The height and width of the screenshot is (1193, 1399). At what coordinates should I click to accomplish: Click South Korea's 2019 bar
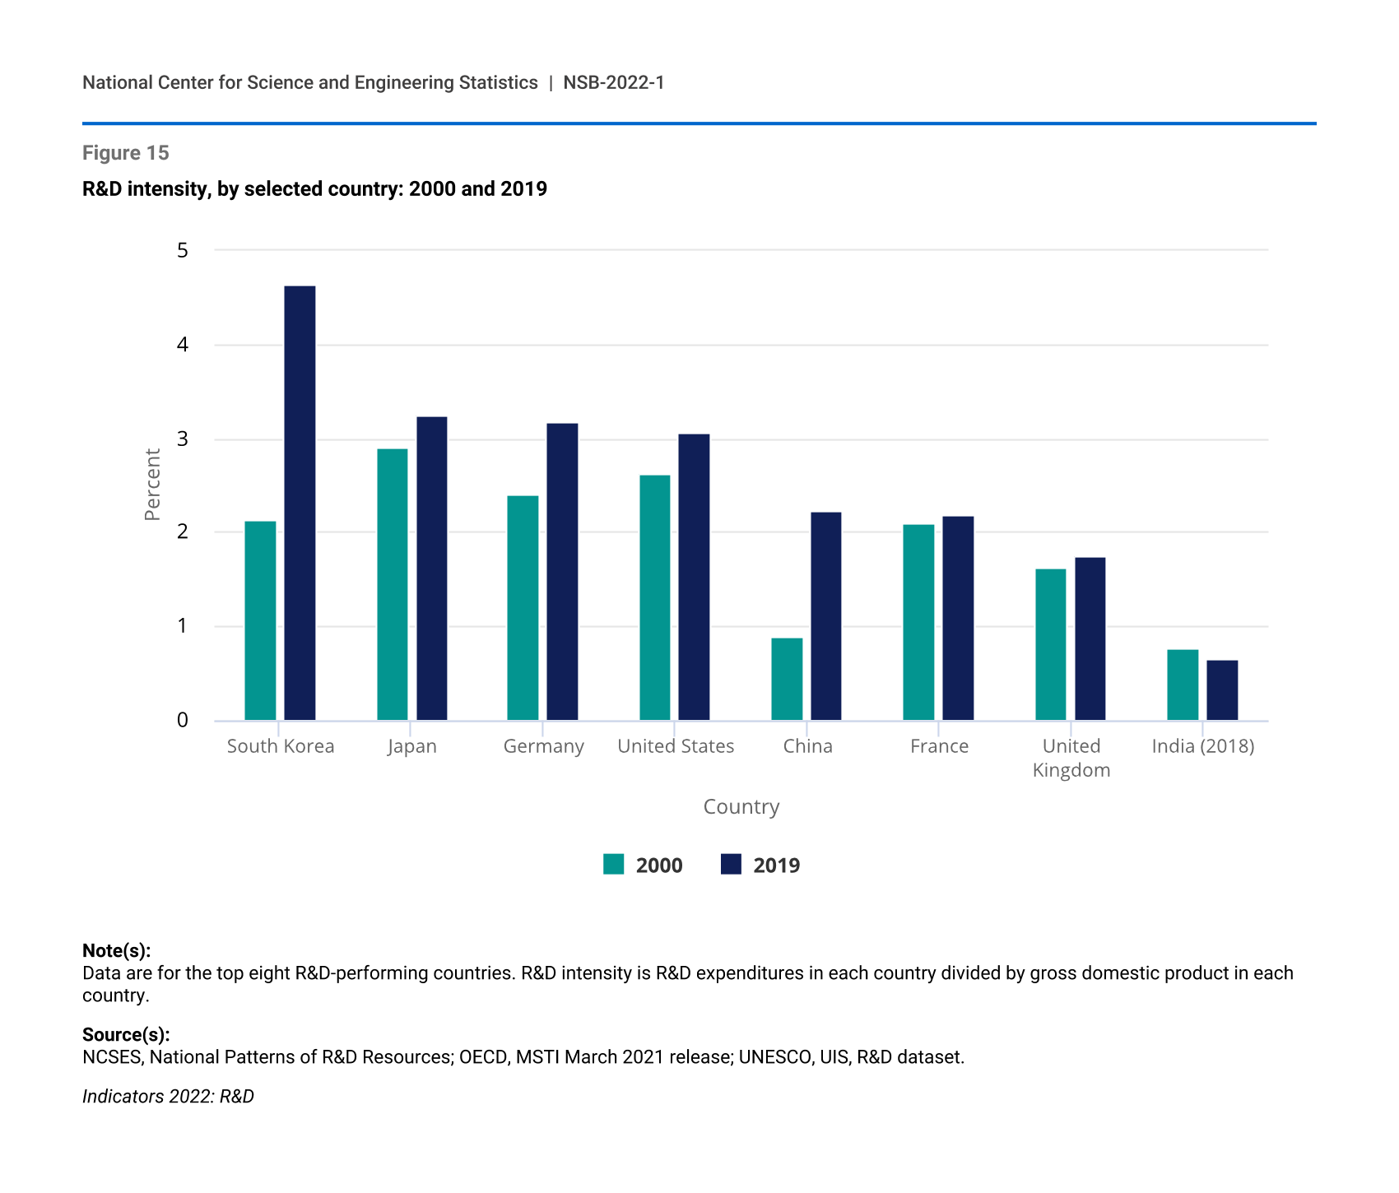tap(300, 504)
